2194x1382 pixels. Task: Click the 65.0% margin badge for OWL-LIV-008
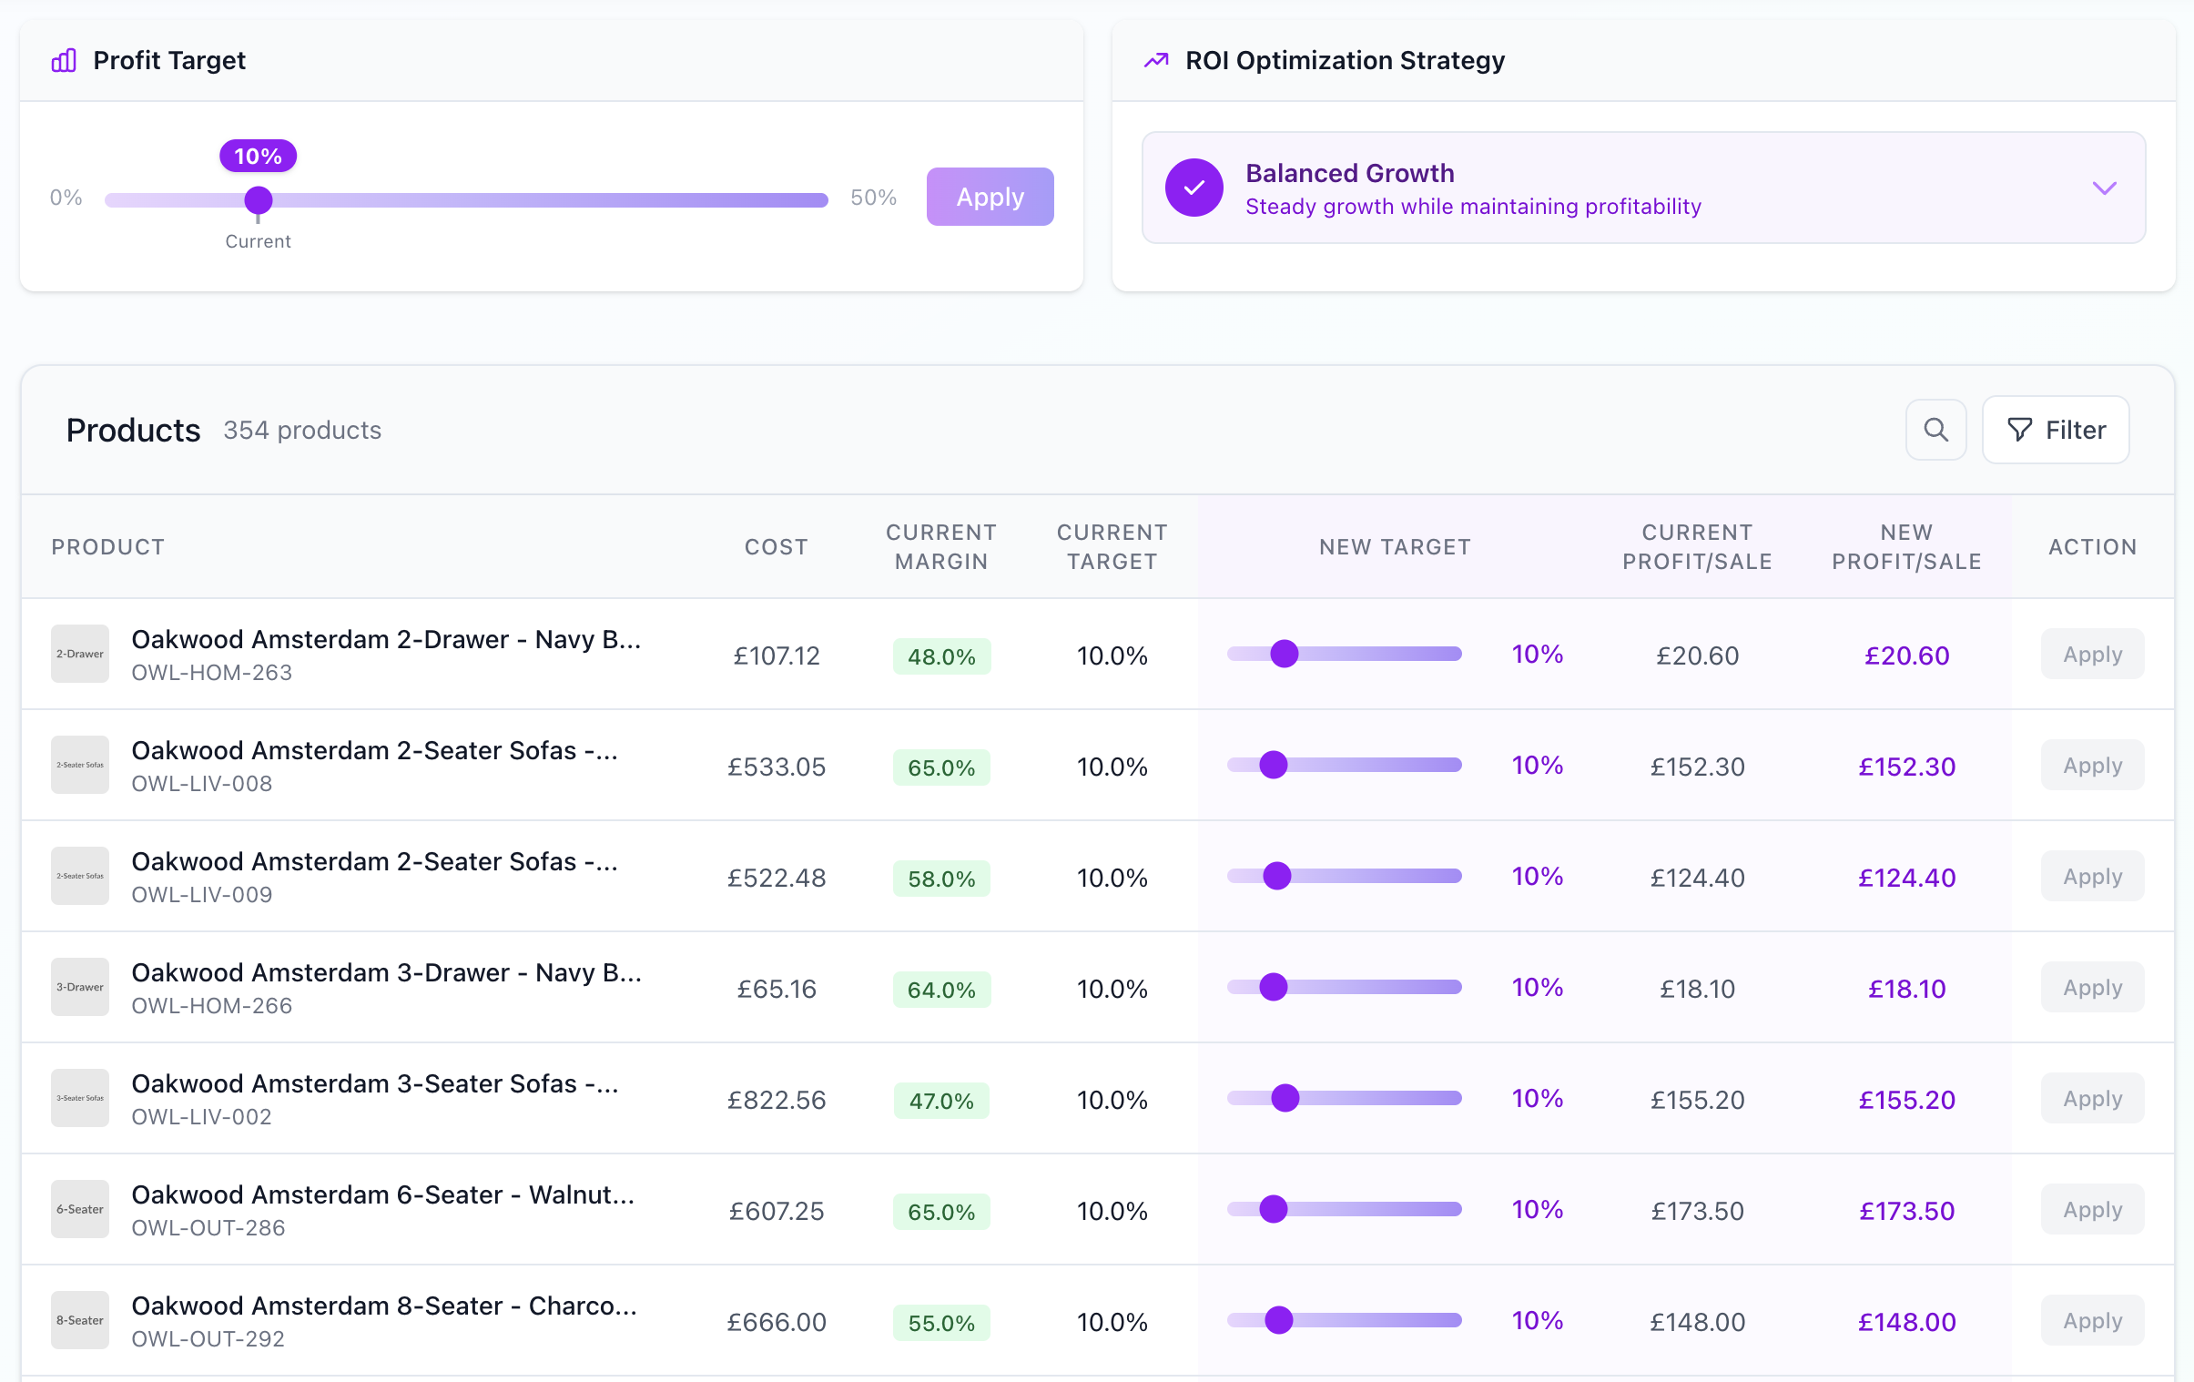(x=941, y=767)
